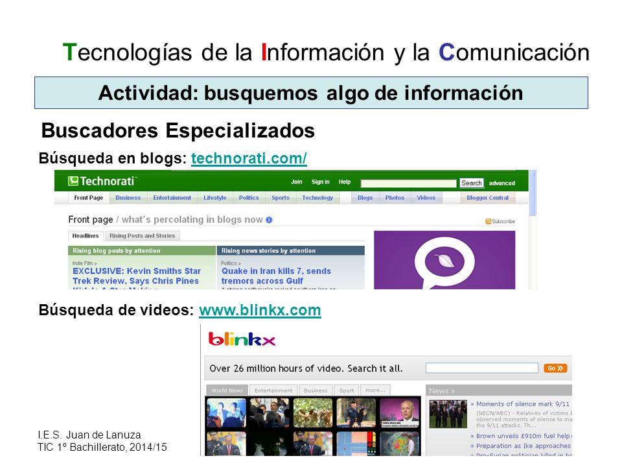
Task: Open the Videos tab
Action: (x=426, y=198)
